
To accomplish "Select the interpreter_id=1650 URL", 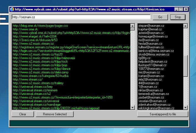I will click(x=63, y=97).
